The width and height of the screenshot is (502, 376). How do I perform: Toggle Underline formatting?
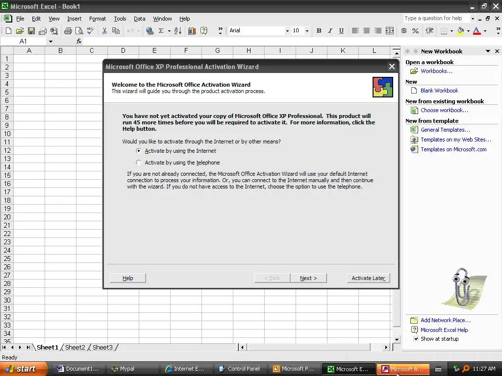tap(341, 31)
